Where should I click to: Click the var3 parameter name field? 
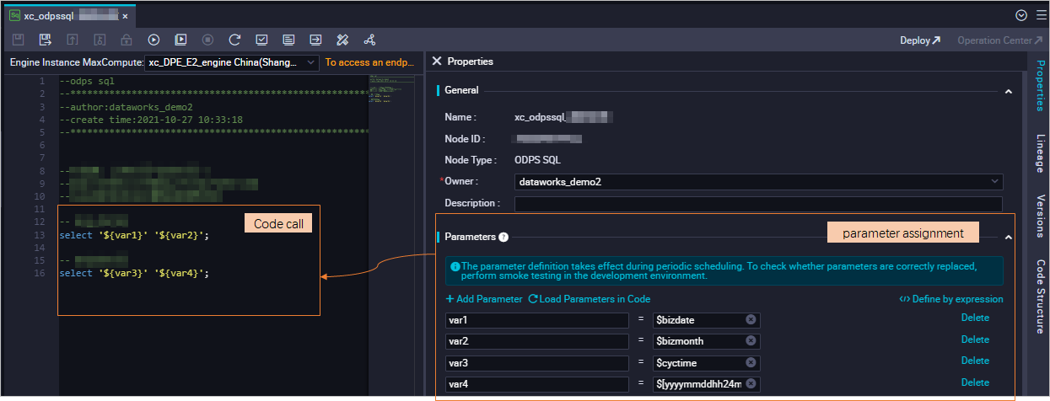(x=537, y=362)
